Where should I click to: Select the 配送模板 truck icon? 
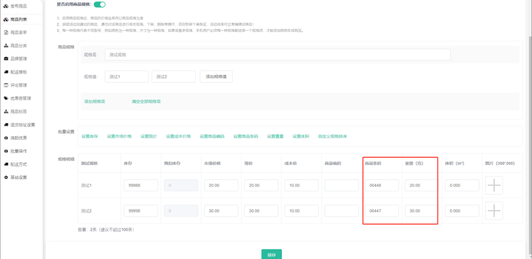click(6, 72)
